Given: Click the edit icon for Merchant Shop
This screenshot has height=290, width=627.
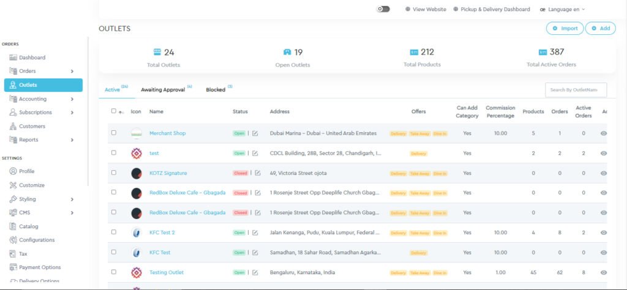Looking at the screenshot, I should click(255, 133).
